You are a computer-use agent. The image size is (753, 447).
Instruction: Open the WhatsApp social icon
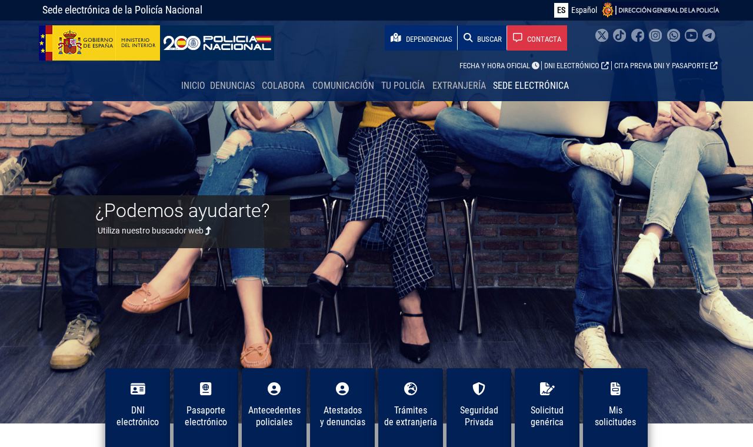(x=674, y=35)
